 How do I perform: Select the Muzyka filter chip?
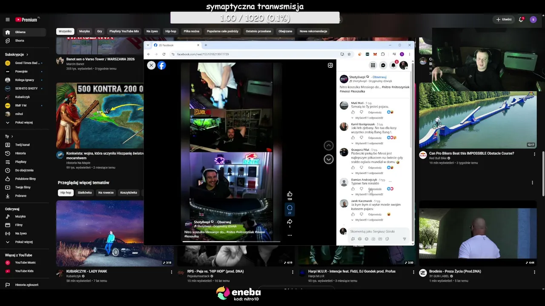coord(84,31)
